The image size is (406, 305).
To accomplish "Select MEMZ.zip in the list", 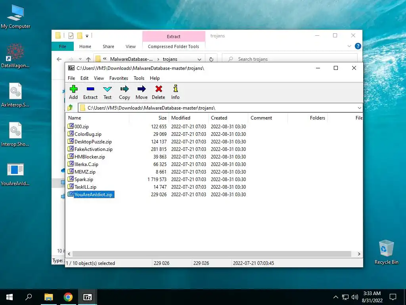I will pyautogui.click(x=82, y=172).
